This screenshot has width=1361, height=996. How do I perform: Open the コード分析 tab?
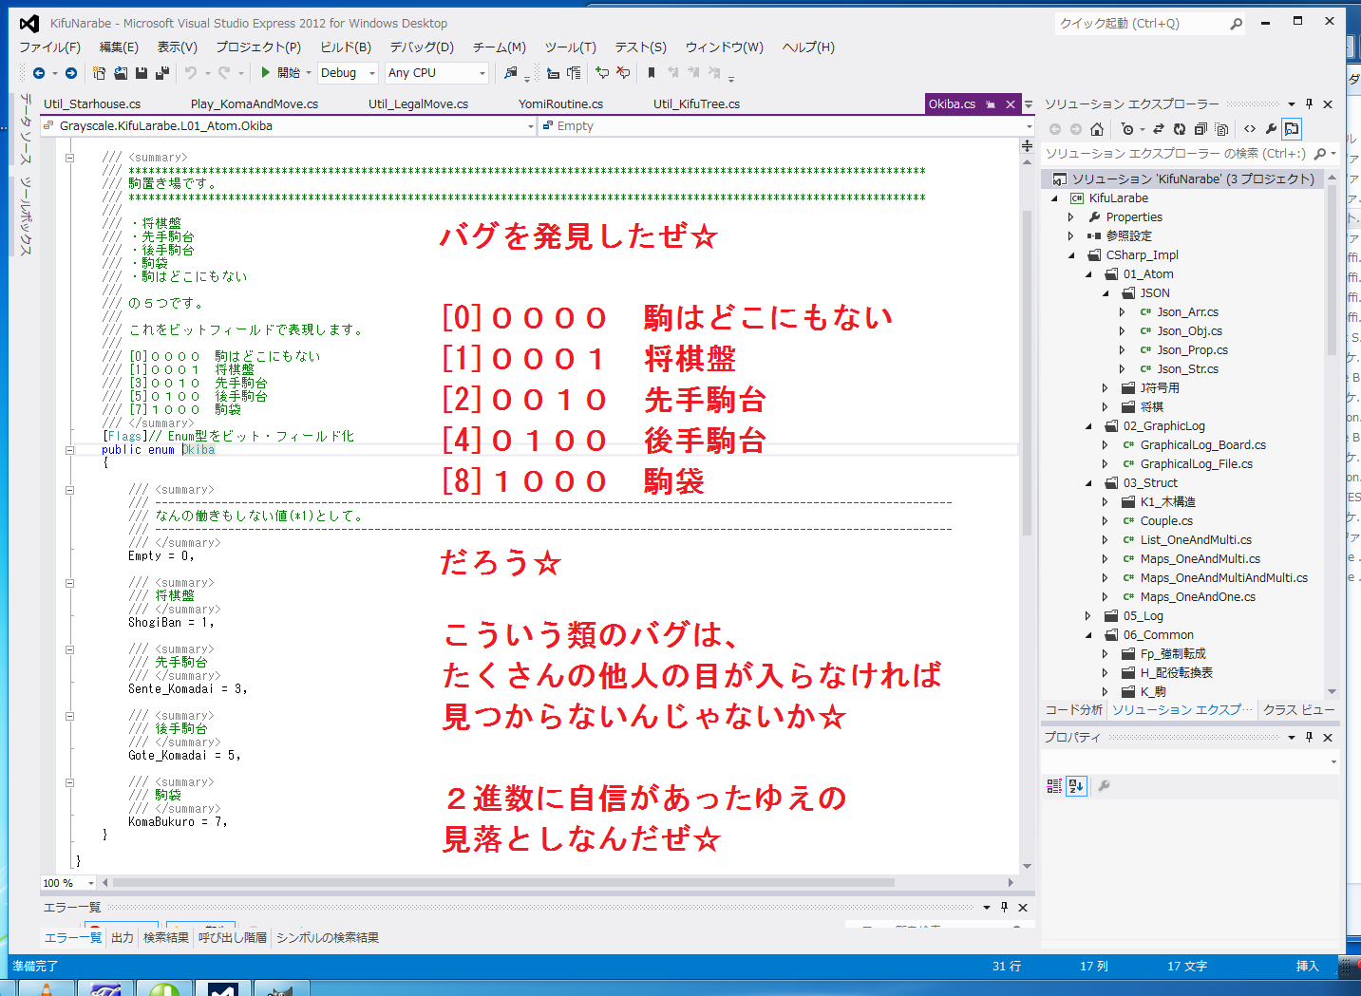[x=1074, y=709]
